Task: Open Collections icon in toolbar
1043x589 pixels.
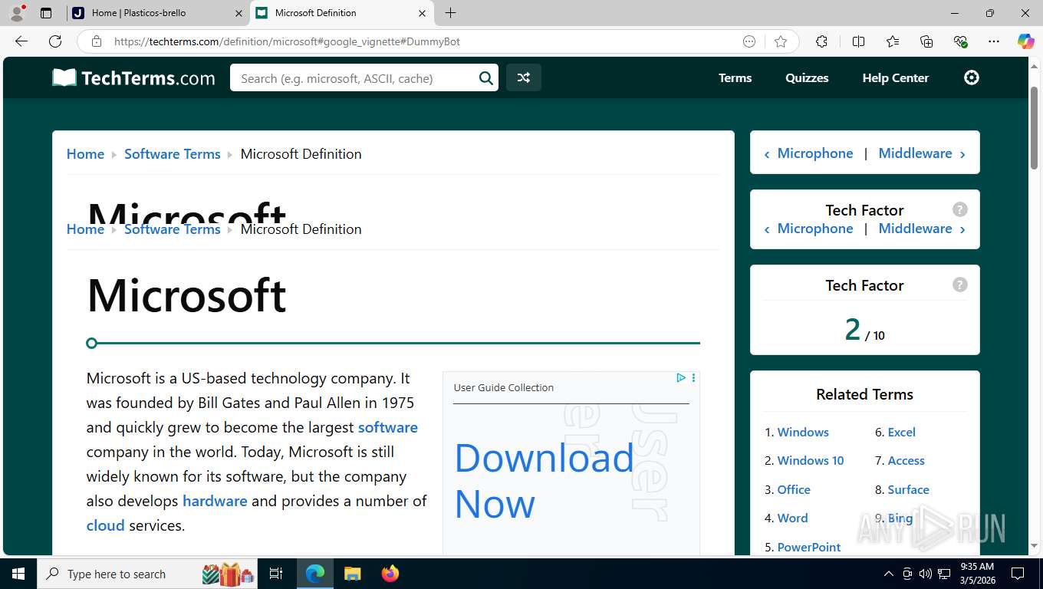Action: pyautogui.click(x=926, y=41)
